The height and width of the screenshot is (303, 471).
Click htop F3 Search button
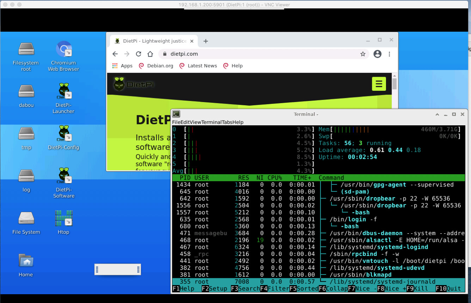pyautogui.click(x=245, y=289)
